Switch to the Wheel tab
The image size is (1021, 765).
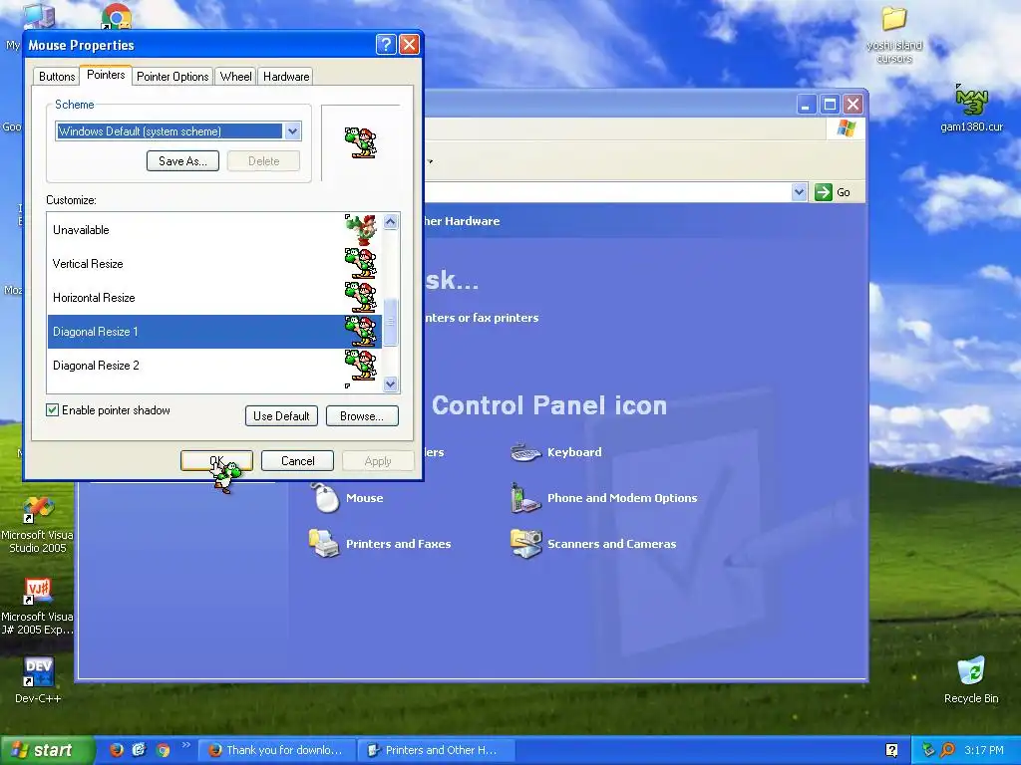(x=235, y=76)
